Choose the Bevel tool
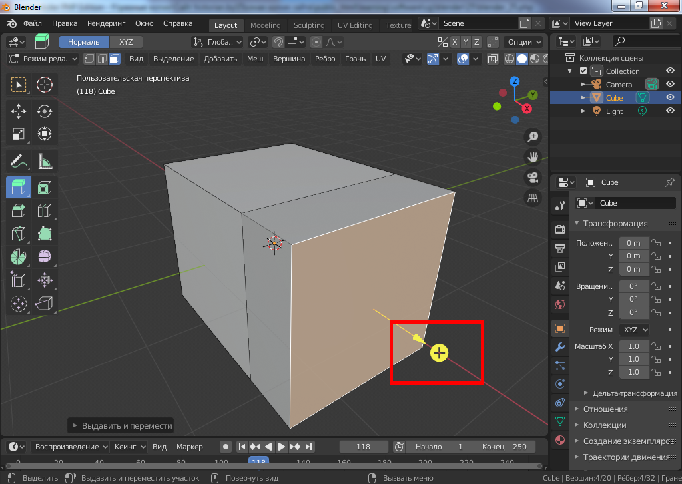This screenshot has width=682, height=484. 19,212
